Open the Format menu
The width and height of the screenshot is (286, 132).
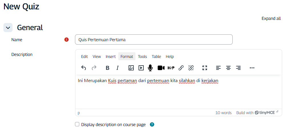pos(127,56)
